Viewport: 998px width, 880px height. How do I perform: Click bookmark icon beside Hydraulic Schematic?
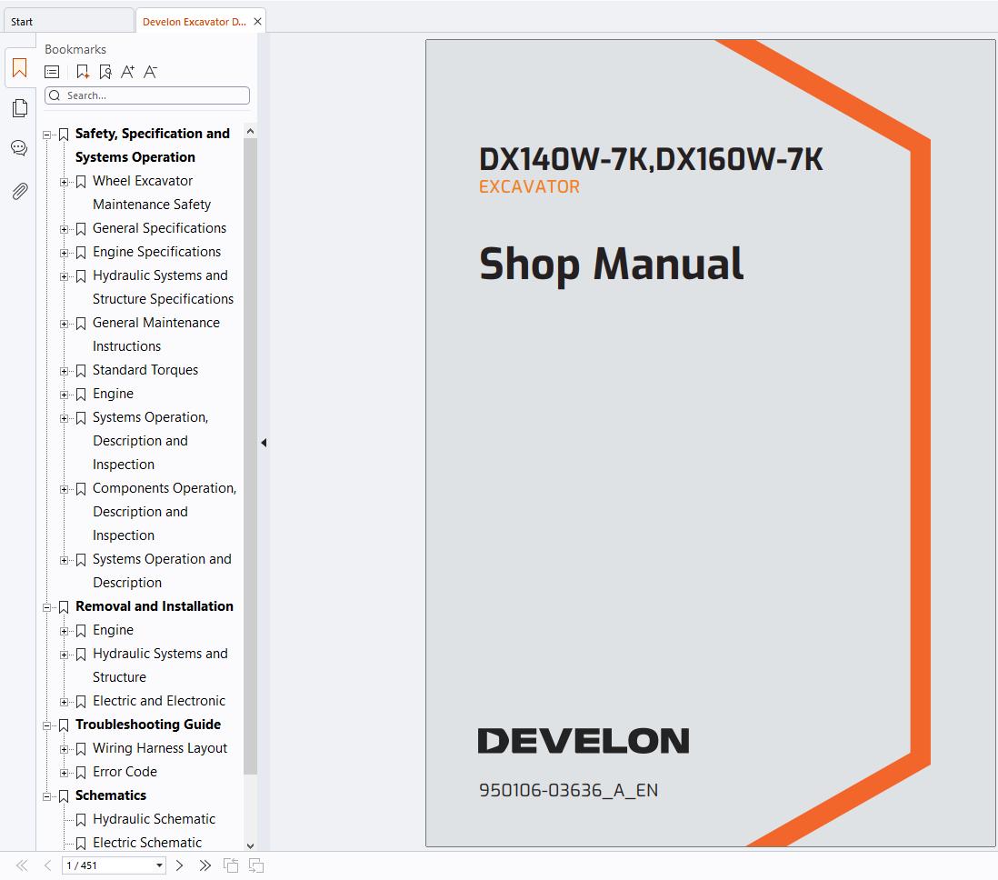[81, 819]
